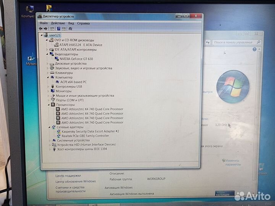Click the Контроллеры USB category icon

[x=52, y=86]
